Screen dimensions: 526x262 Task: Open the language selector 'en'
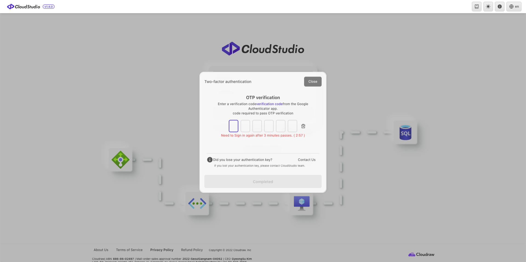coord(514,7)
